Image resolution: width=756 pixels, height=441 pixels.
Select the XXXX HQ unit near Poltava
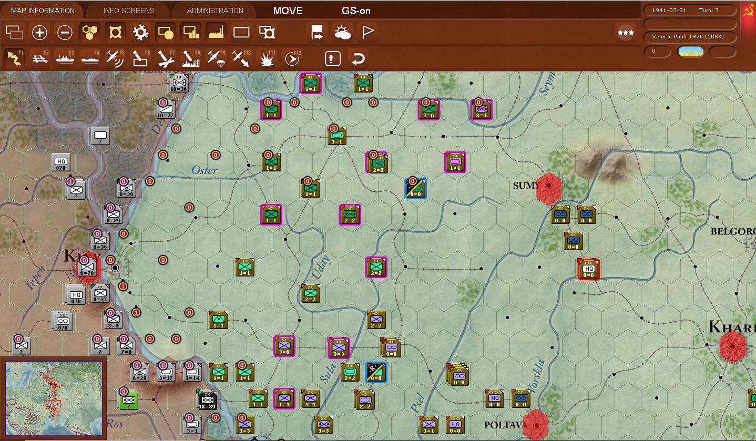(x=455, y=425)
